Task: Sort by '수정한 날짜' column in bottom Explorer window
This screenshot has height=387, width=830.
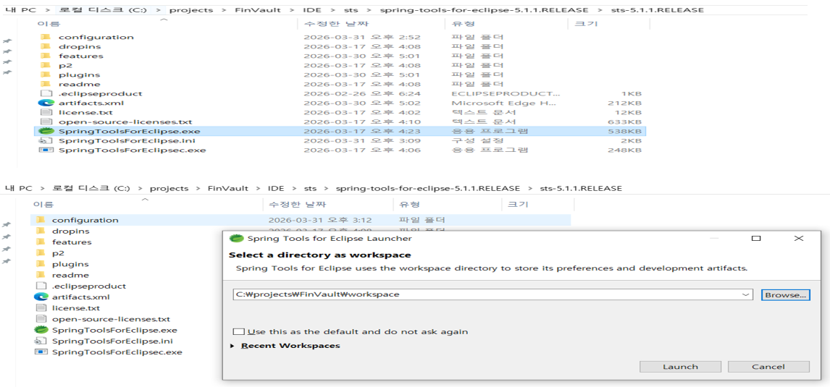Action: pyautogui.click(x=297, y=205)
